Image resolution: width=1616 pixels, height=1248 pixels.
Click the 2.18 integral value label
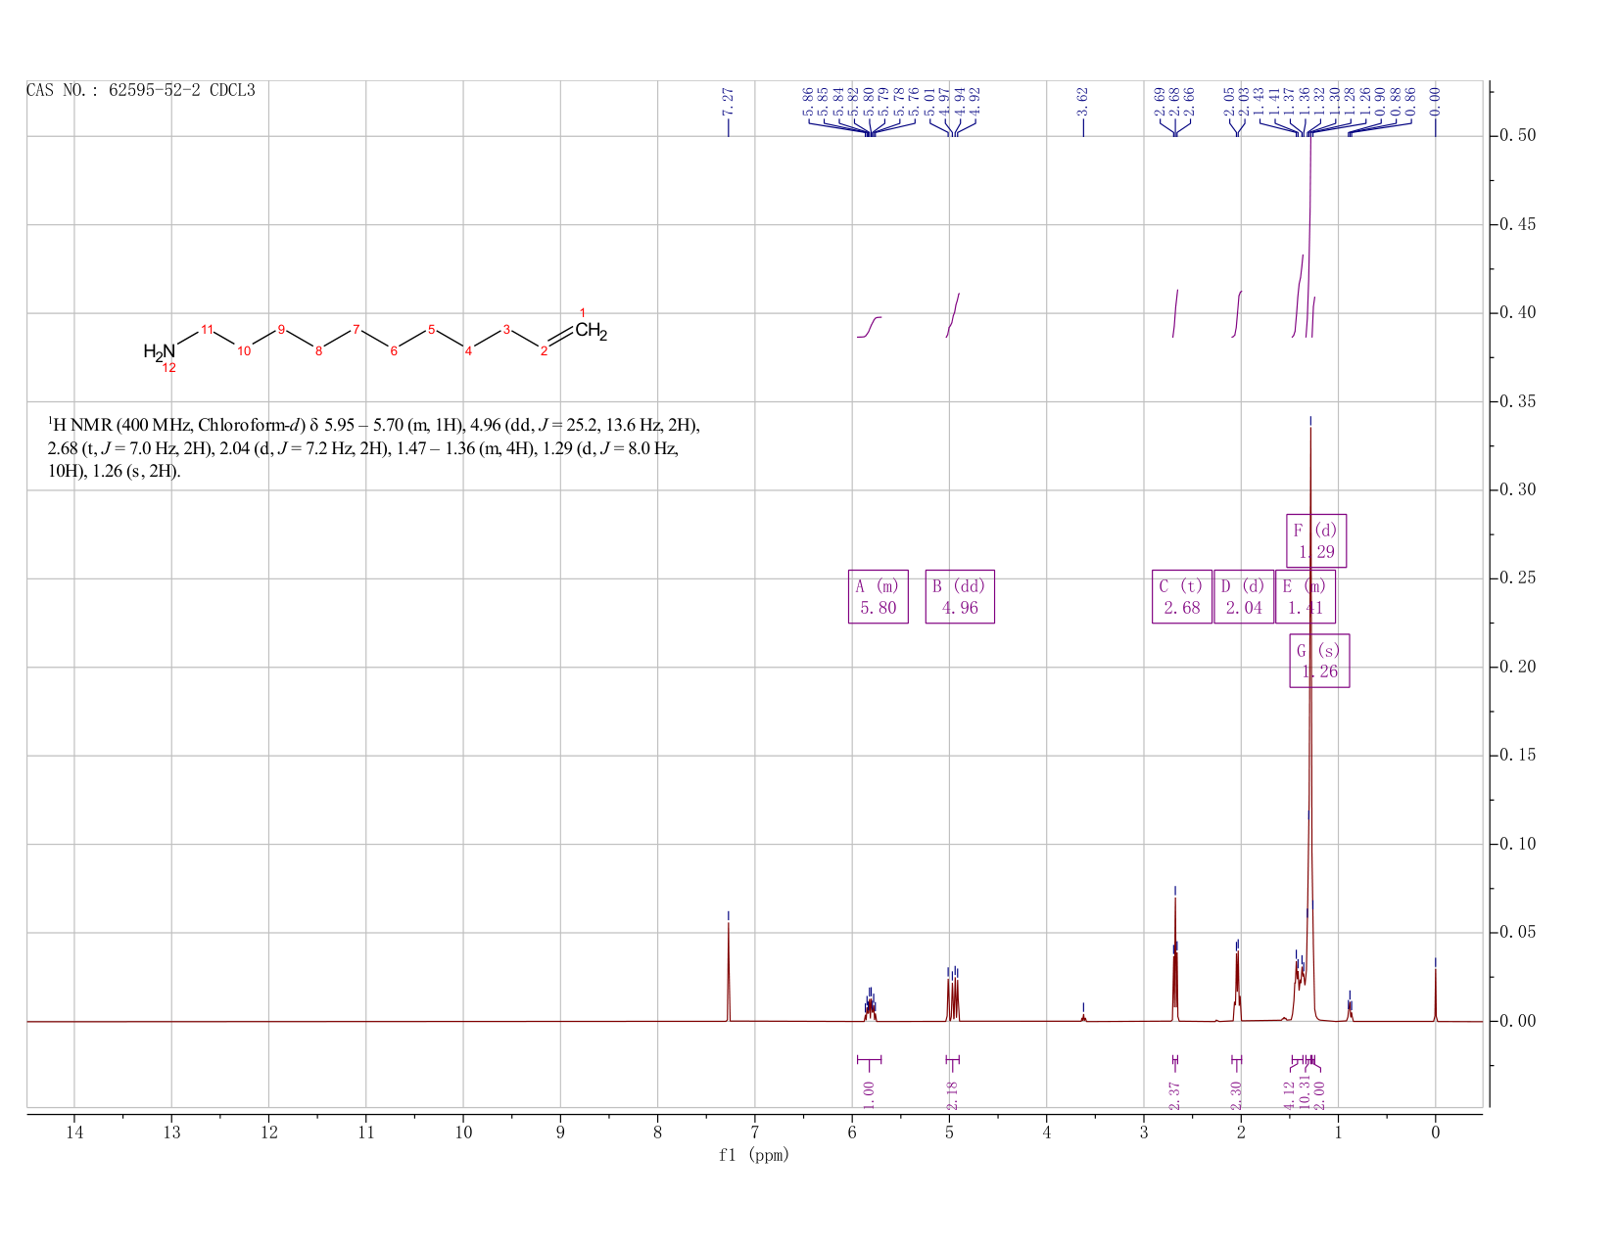[952, 1094]
